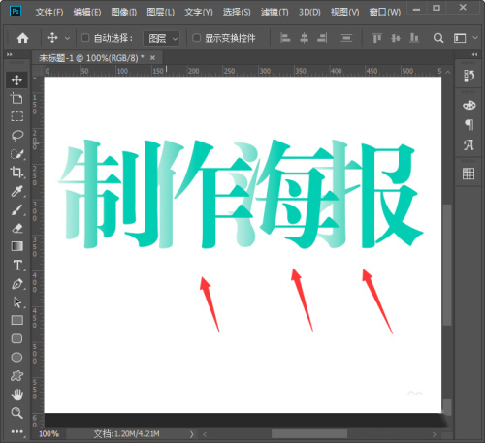Select the 未标题-1 document tab
485x443 pixels.
point(91,58)
